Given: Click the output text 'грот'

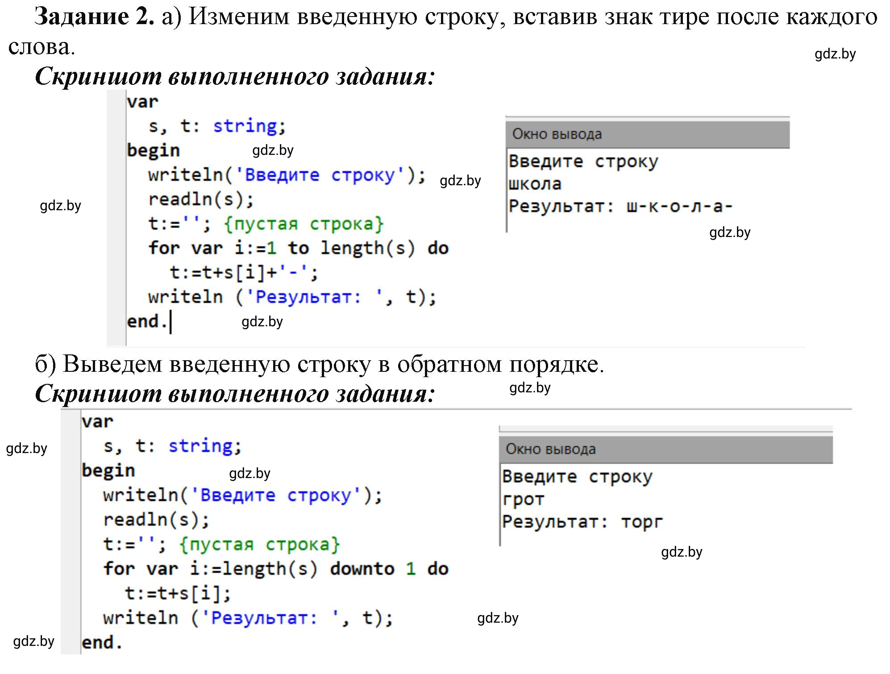Looking at the screenshot, I should (523, 500).
